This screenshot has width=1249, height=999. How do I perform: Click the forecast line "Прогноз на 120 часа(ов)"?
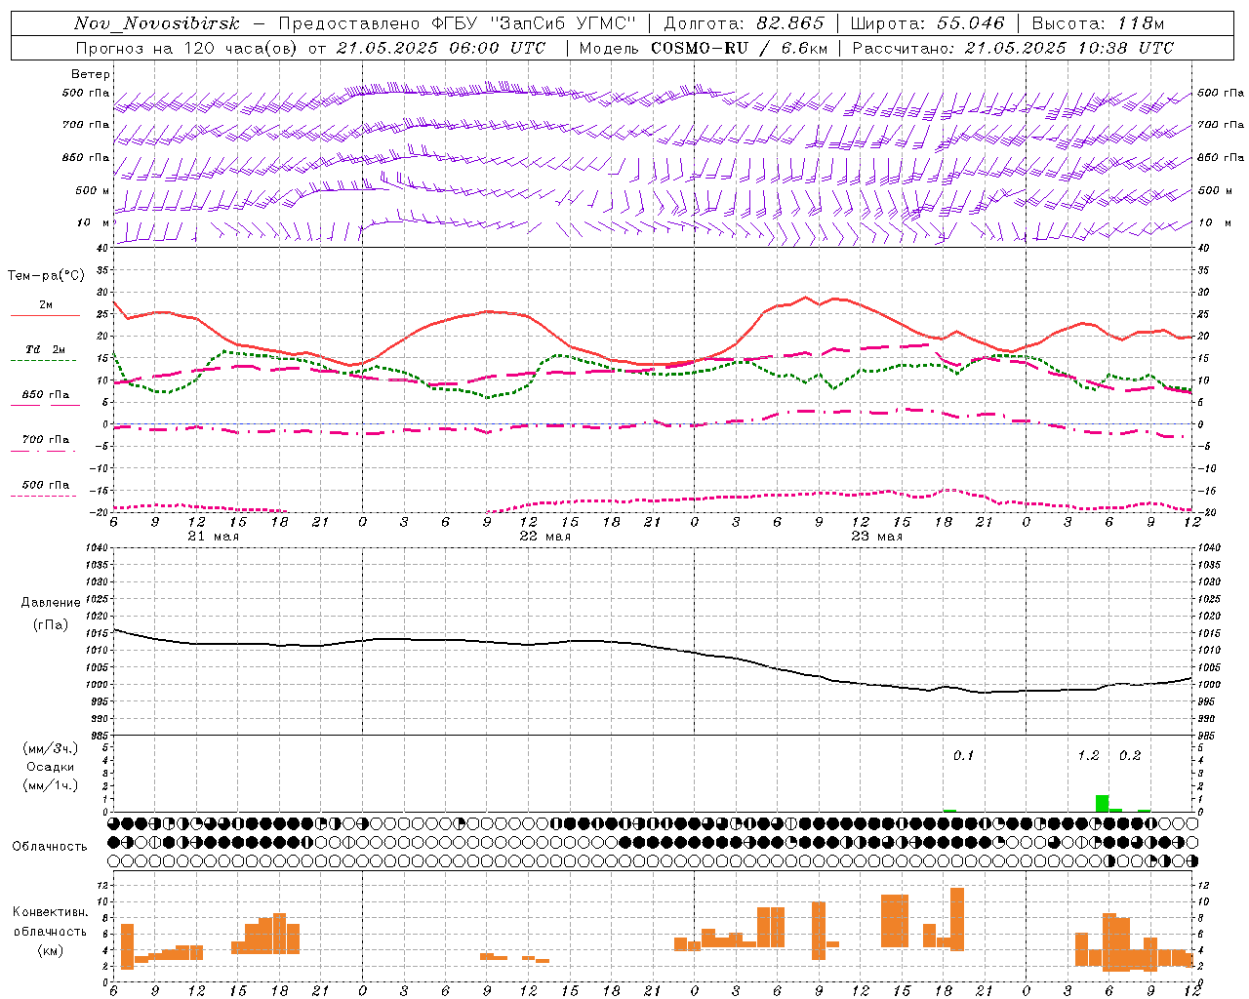click(x=187, y=48)
